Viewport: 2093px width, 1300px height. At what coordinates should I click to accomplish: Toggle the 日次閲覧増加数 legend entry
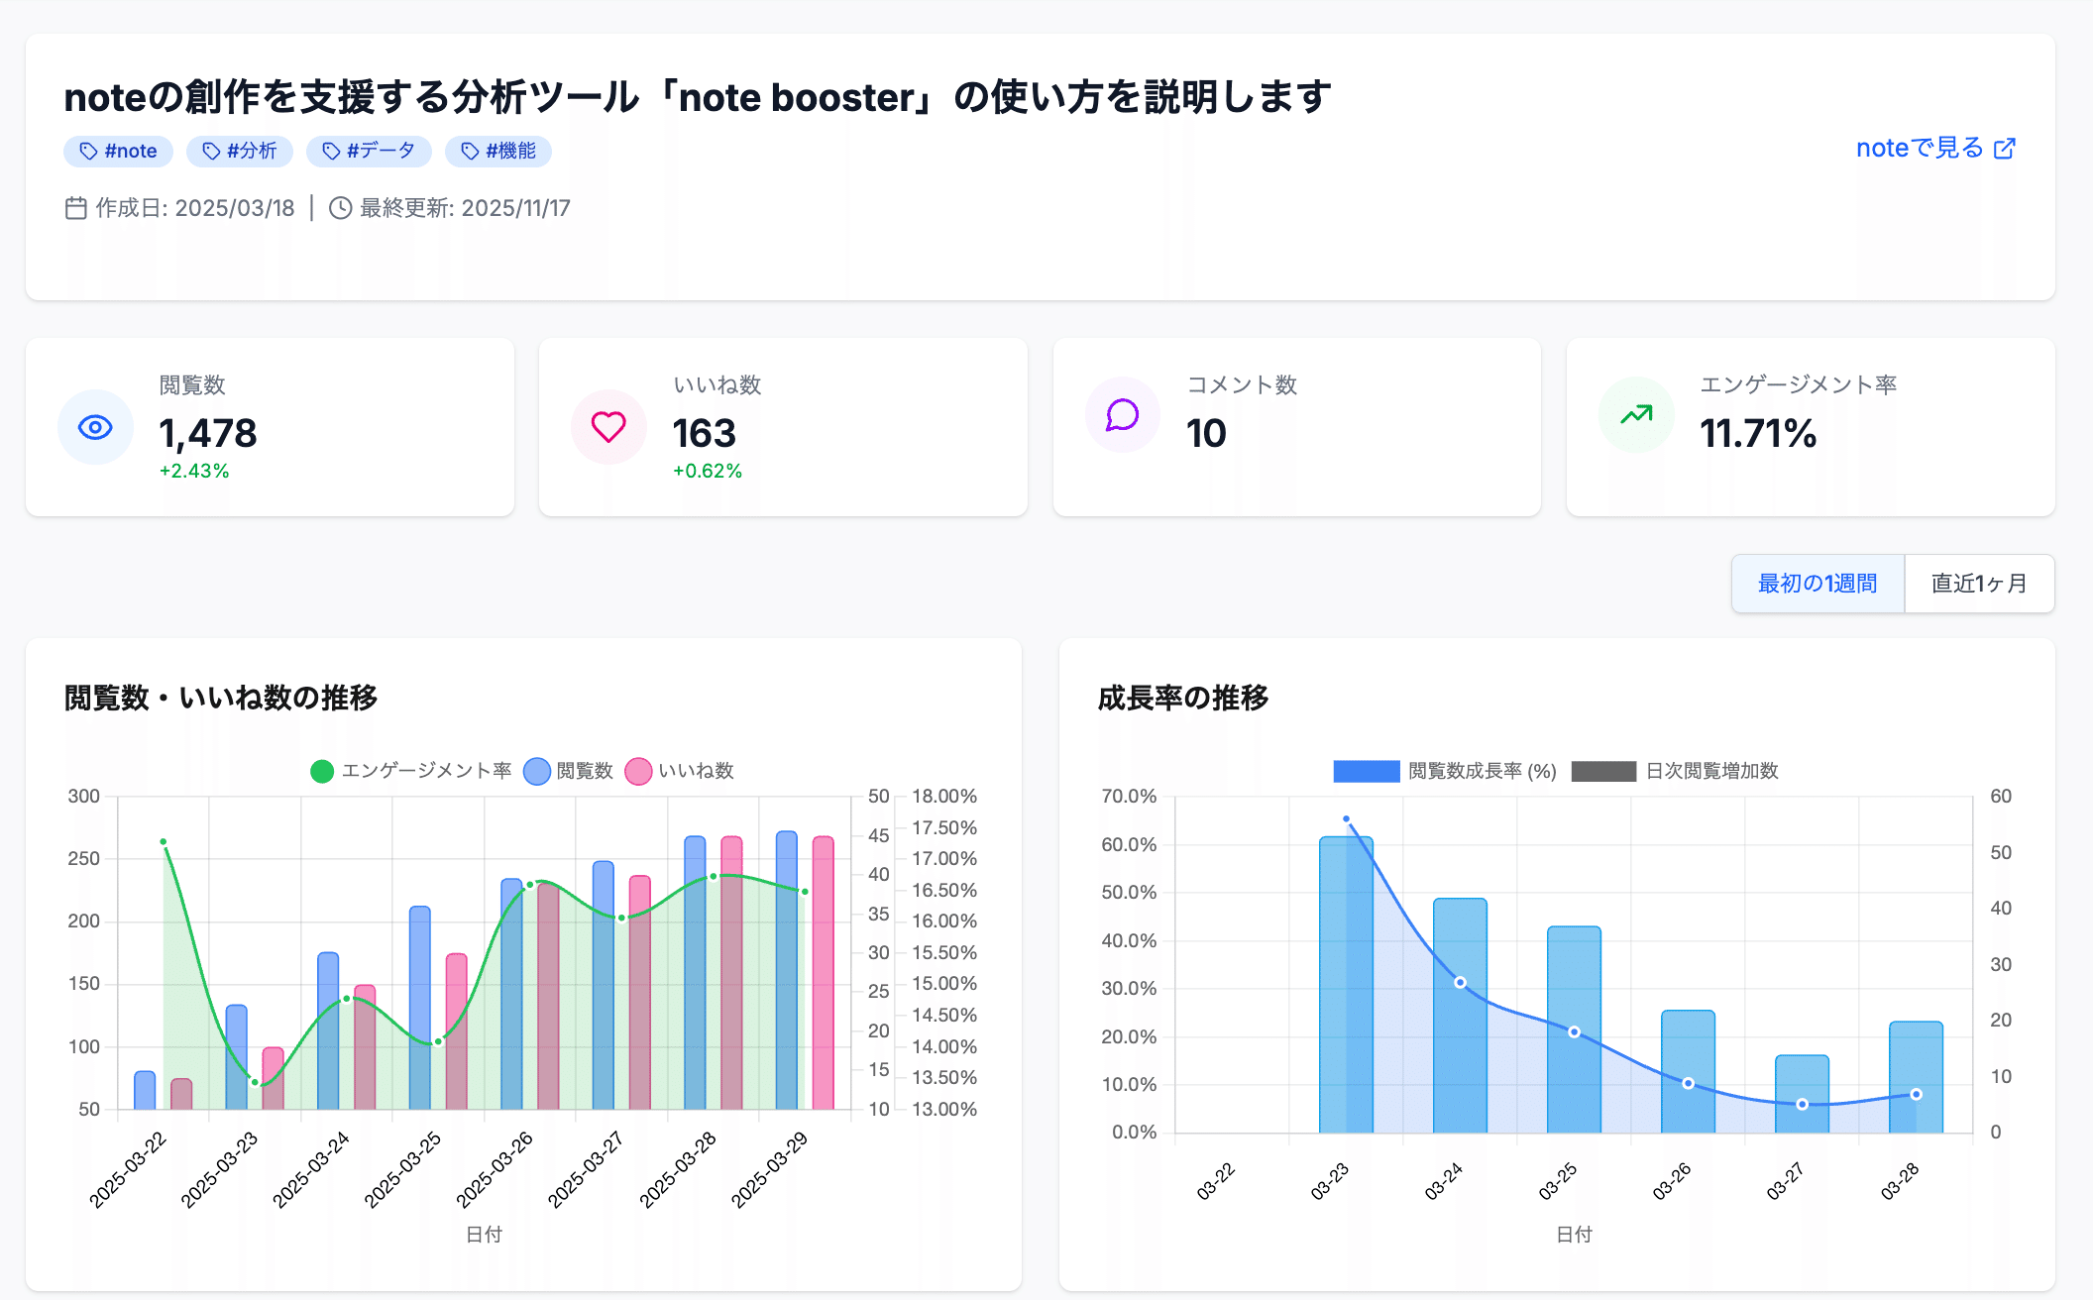coord(1675,771)
